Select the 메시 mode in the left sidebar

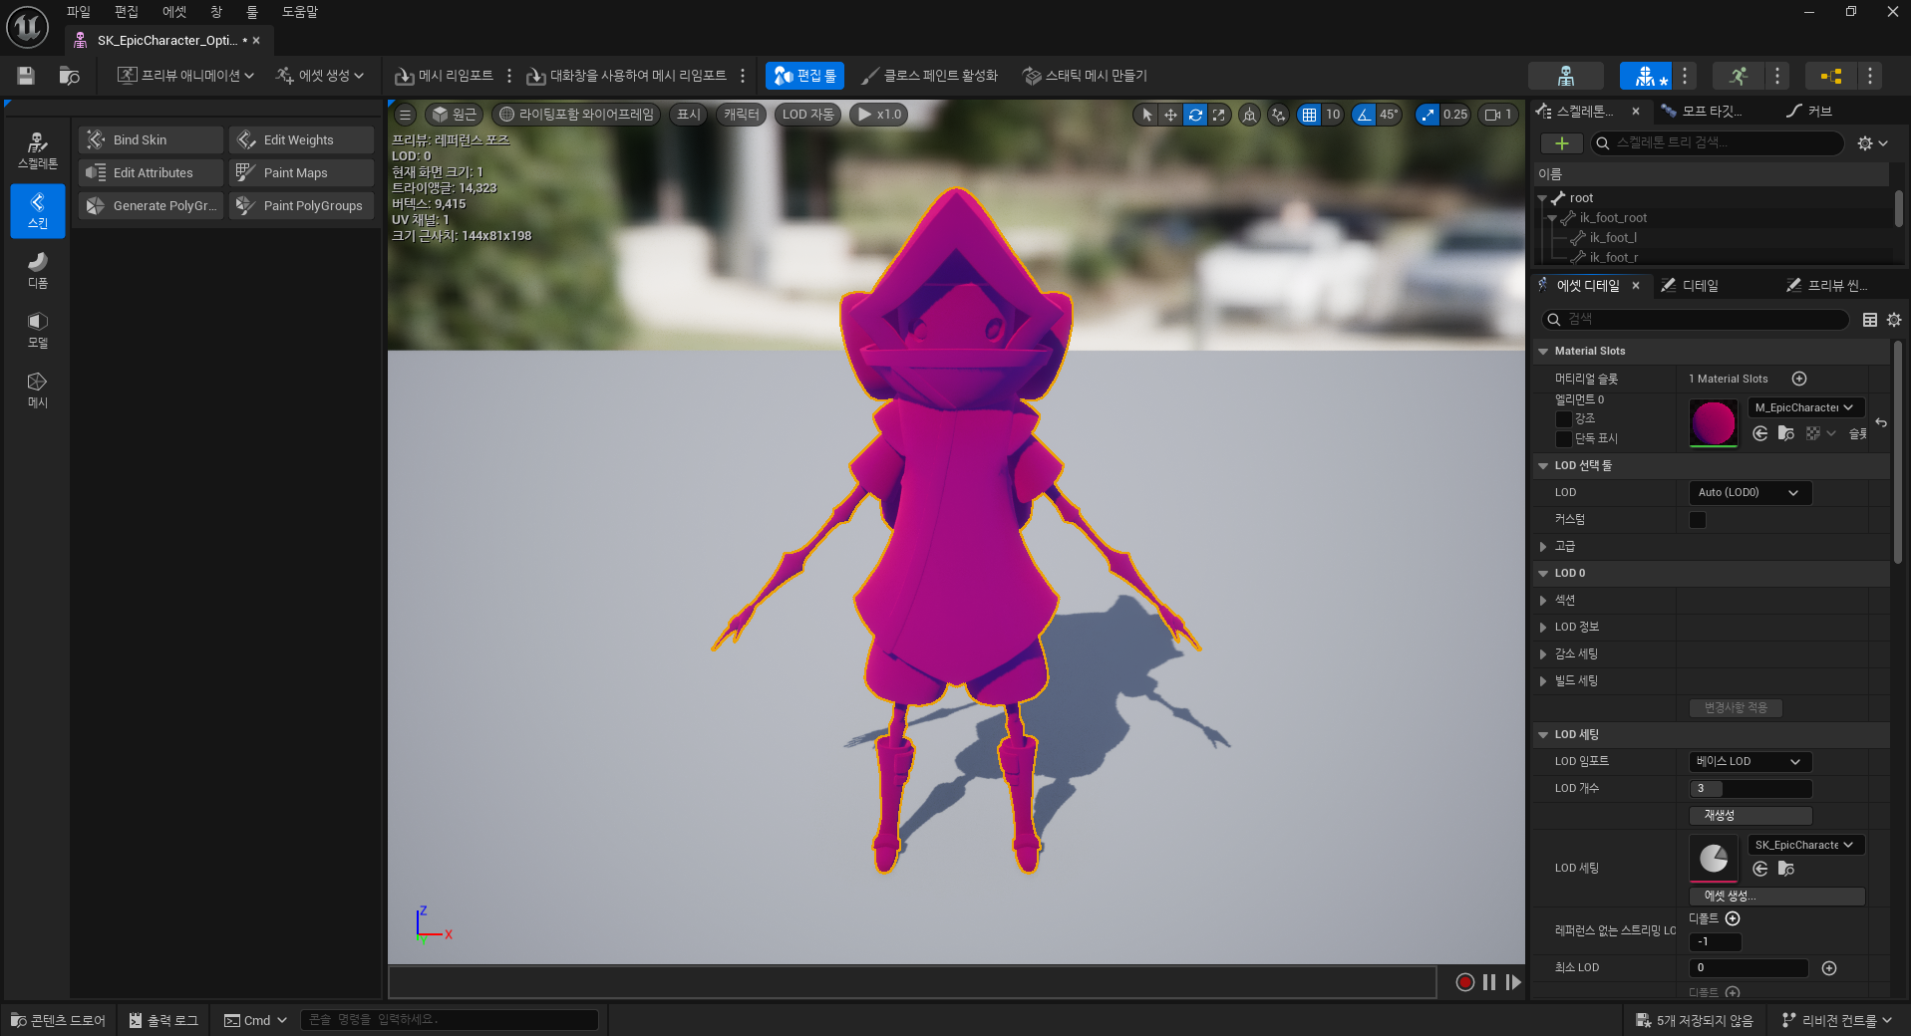[38, 389]
